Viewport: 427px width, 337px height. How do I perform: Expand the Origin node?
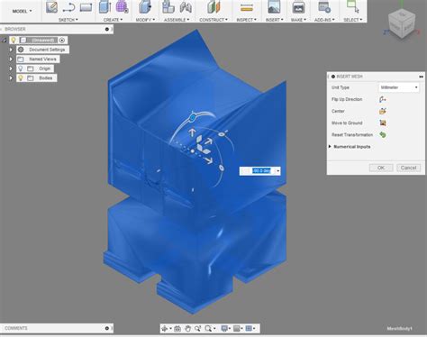(x=11, y=68)
